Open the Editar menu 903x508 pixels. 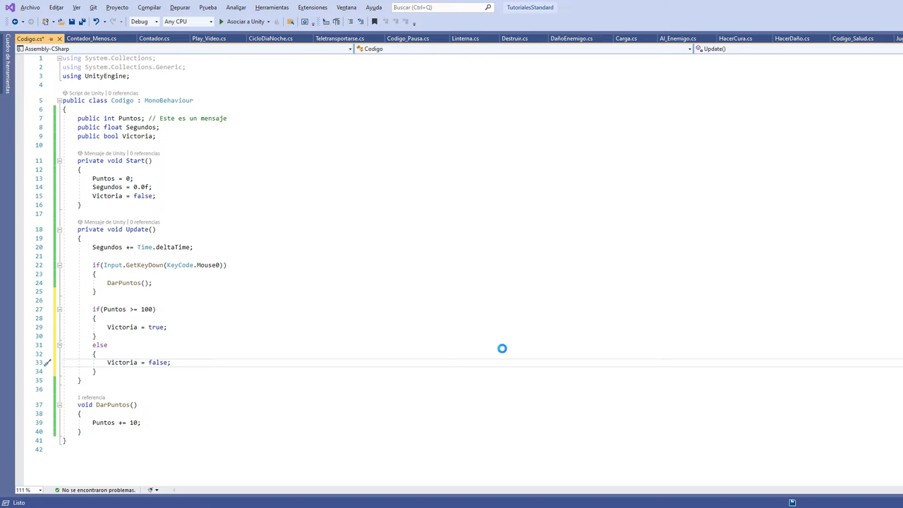[56, 7]
